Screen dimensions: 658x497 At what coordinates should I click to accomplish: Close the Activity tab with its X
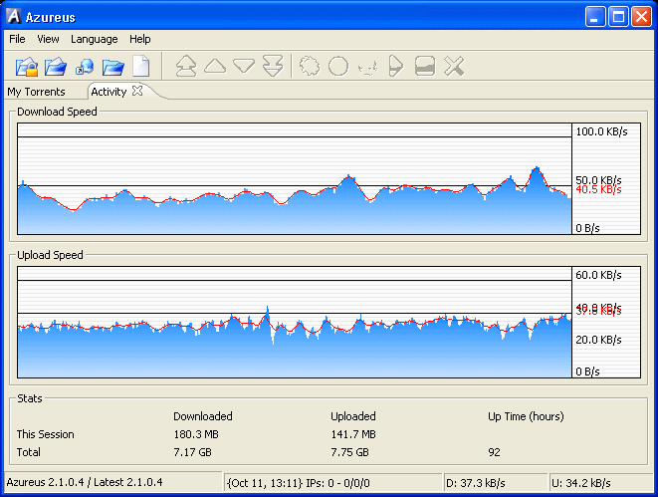137,91
